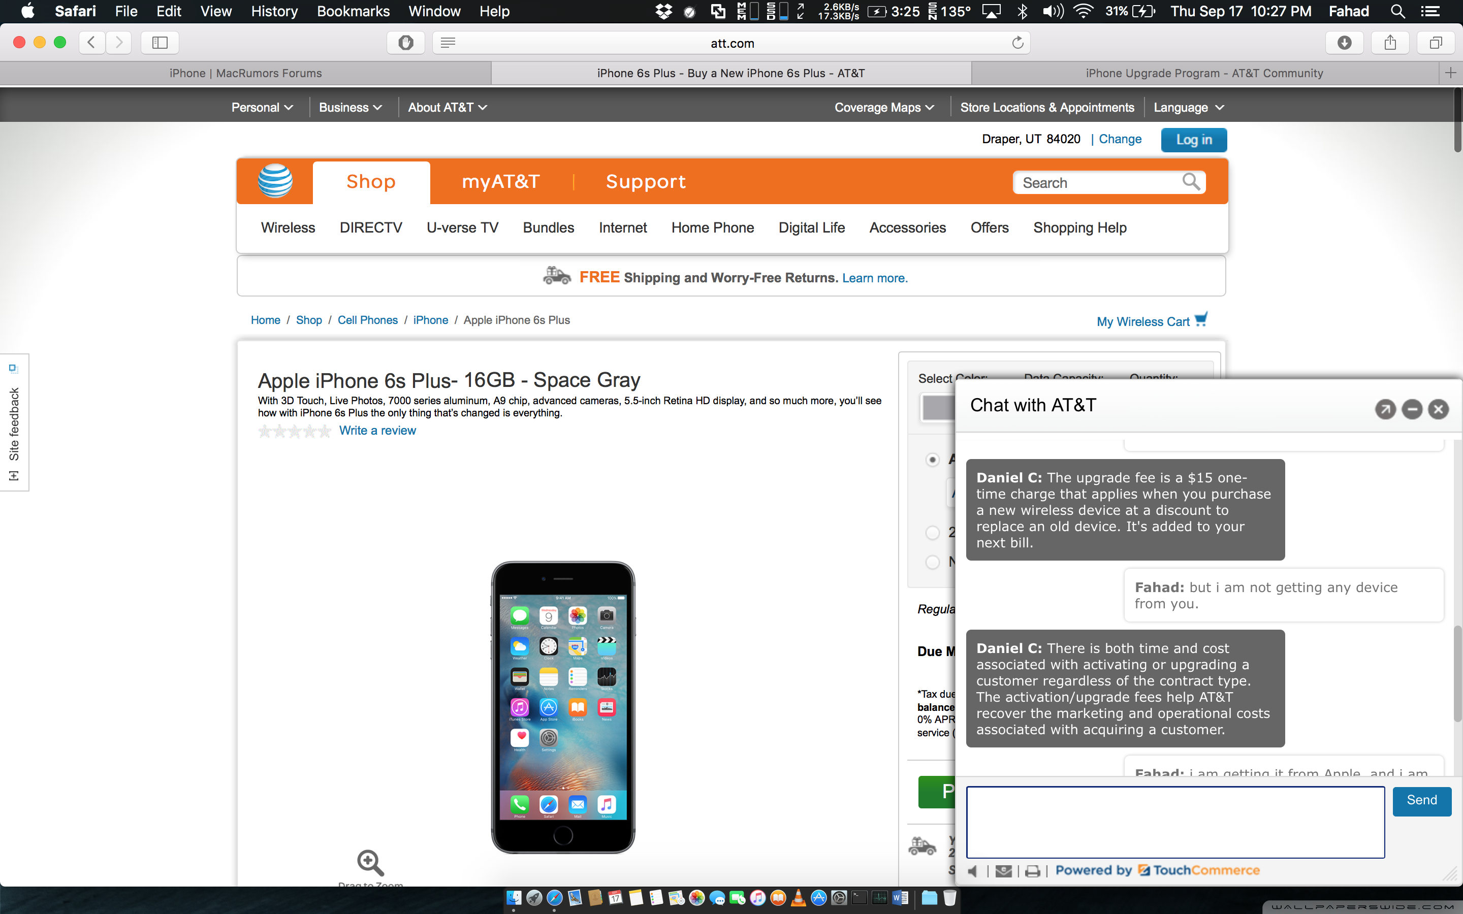Screen dimensions: 1463x914
Task: Click the page's vertical scrollbar
Action: pyautogui.click(x=1457, y=121)
